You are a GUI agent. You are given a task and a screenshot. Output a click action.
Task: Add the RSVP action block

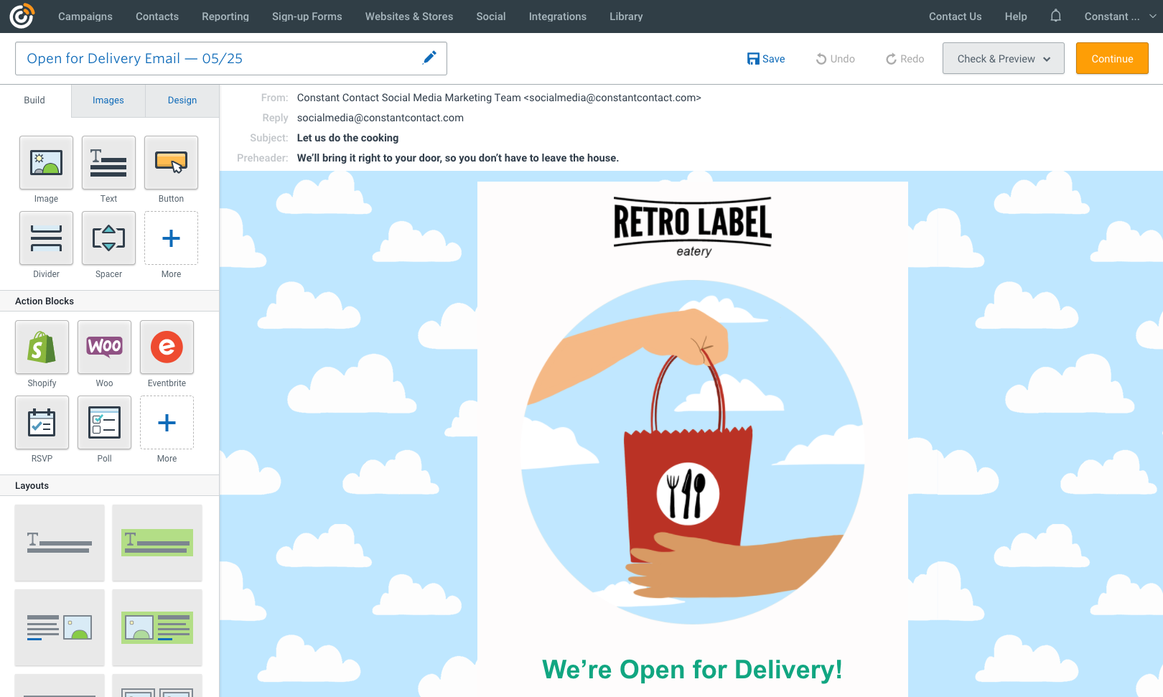(42, 422)
